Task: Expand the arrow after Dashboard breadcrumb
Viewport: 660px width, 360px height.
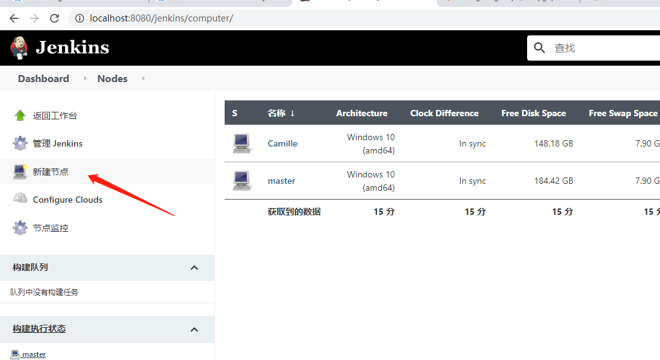Action: 85,78
